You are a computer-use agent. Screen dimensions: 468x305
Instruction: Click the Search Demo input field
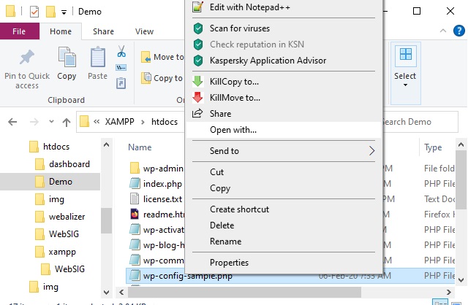pyautogui.click(x=419, y=122)
